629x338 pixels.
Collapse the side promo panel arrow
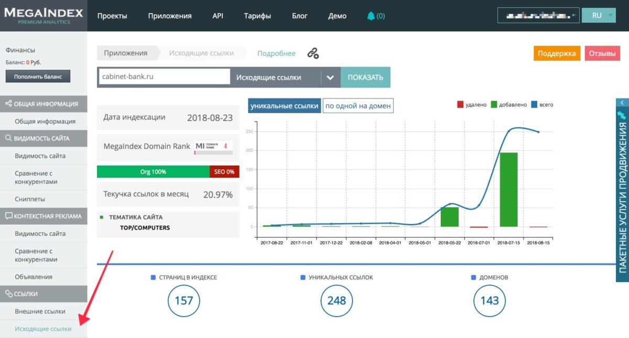click(622, 103)
